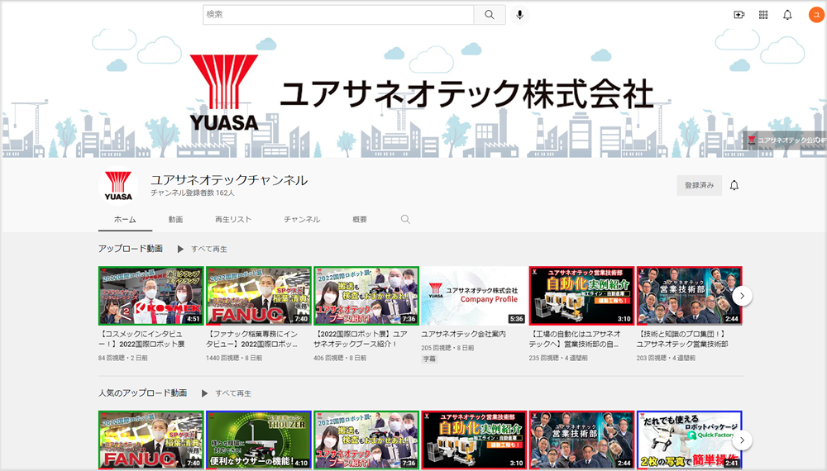Viewport: 827px width, 471px height.
Task: Click into the 検索 search field
Action: coord(338,15)
